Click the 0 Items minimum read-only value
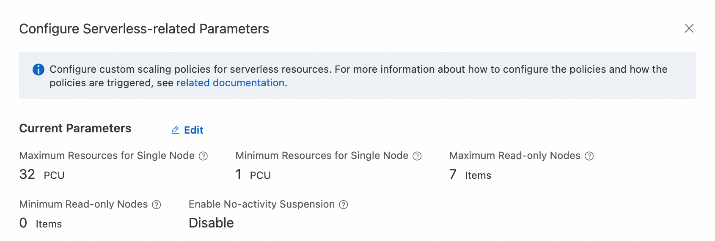Image resolution: width=715 pixels, height=241 pixels. click(x=40, y=223)
